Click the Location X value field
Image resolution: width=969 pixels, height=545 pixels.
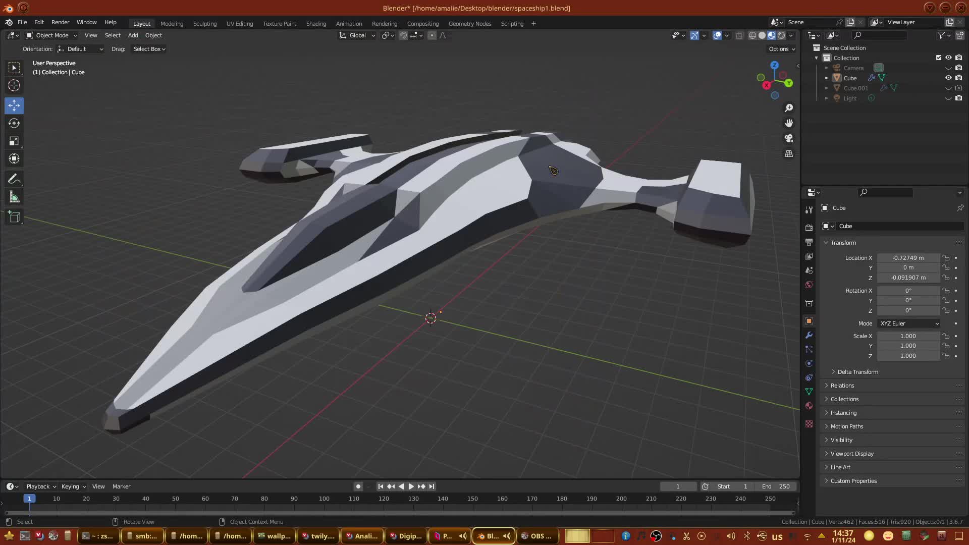pos(907,258)
